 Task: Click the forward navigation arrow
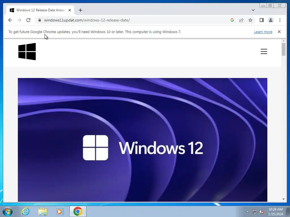pos(19,20)
